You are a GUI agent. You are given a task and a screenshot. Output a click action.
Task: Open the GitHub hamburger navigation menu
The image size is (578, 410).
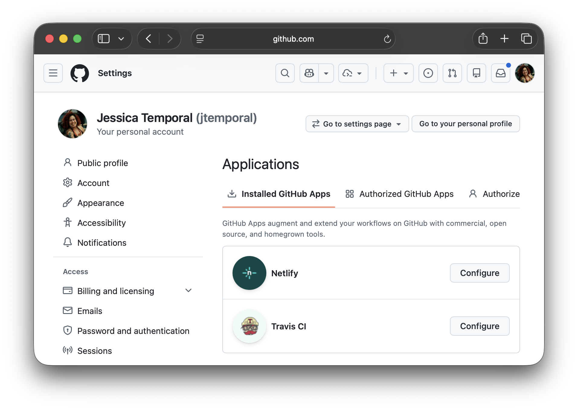click(x=53, y=73)
